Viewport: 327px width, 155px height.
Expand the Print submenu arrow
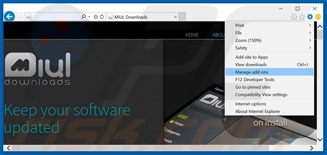pos(310,25)
